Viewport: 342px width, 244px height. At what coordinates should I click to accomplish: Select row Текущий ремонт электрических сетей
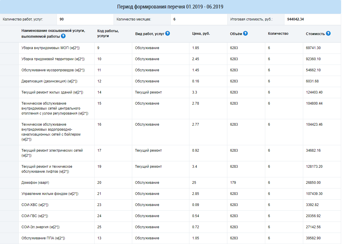coord(171,153)
